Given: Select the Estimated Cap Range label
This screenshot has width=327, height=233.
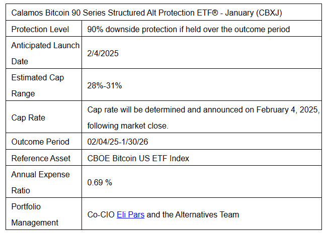Looking at the screenshot, I should pos(38,85).
